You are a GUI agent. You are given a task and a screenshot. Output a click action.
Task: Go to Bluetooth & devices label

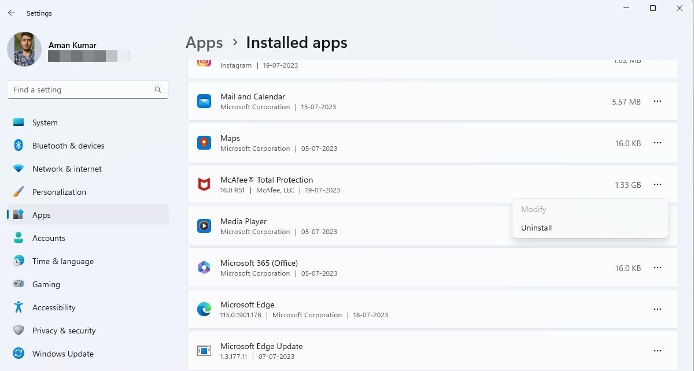click(x=68, y=146)
